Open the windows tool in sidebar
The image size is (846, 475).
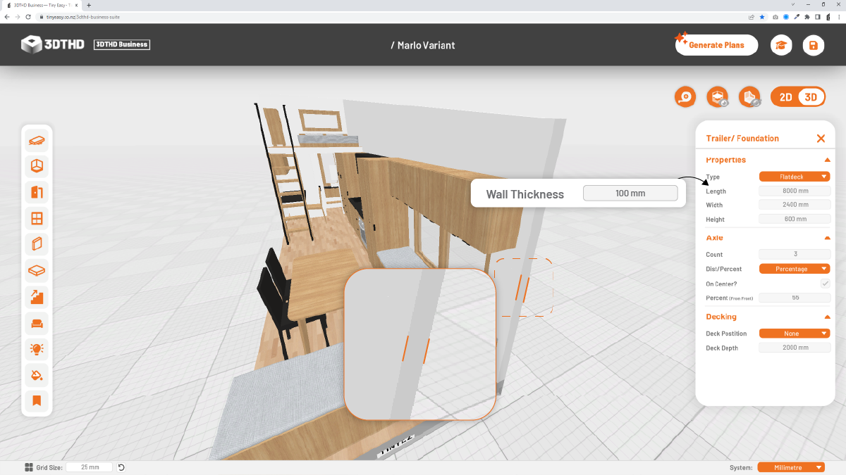[x=37, y=218]
